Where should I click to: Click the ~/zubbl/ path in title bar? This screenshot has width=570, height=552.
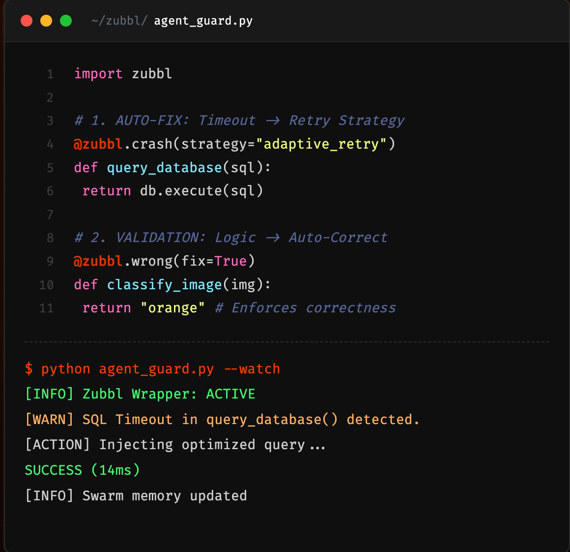(119, 21)
